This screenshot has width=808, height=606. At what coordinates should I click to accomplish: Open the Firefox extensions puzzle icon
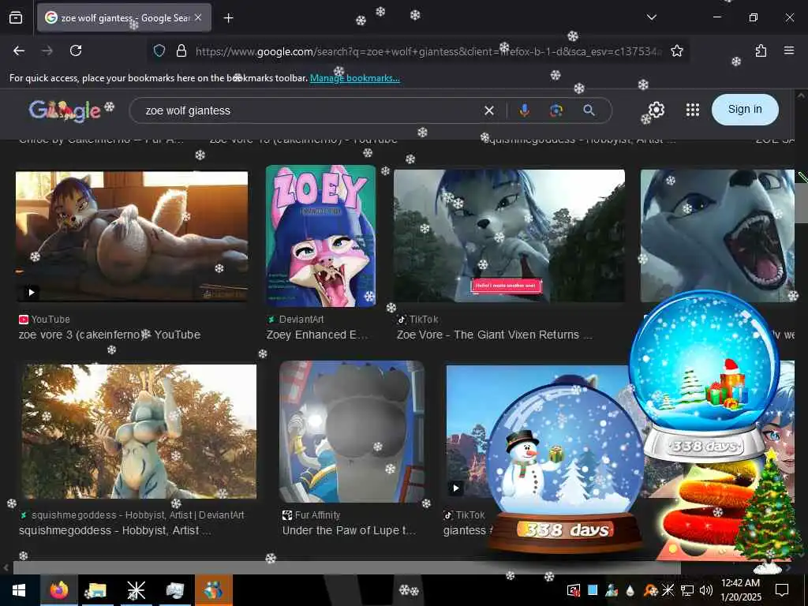(761, 50)
